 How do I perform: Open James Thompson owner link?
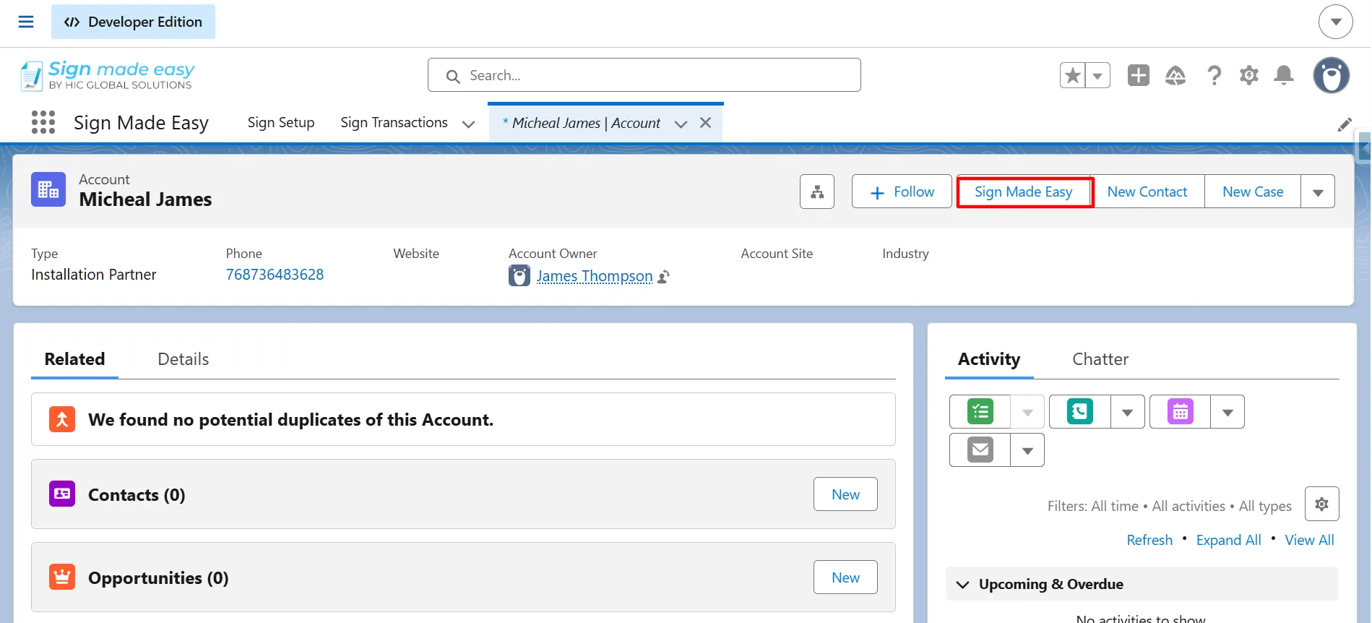(x=595, y=276)
